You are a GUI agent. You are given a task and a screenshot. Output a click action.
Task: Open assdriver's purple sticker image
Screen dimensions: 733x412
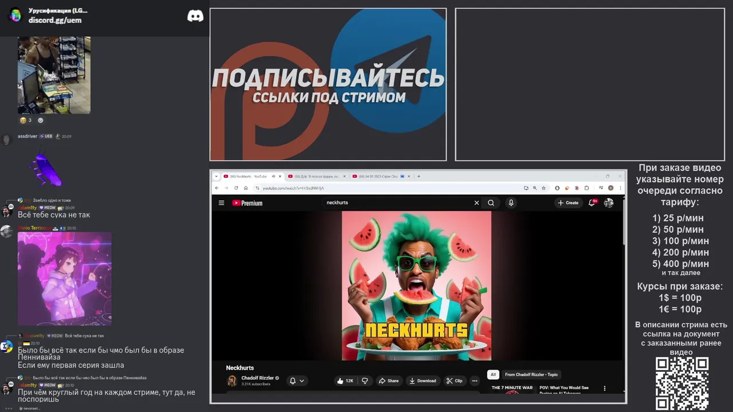tap(46, 168)
